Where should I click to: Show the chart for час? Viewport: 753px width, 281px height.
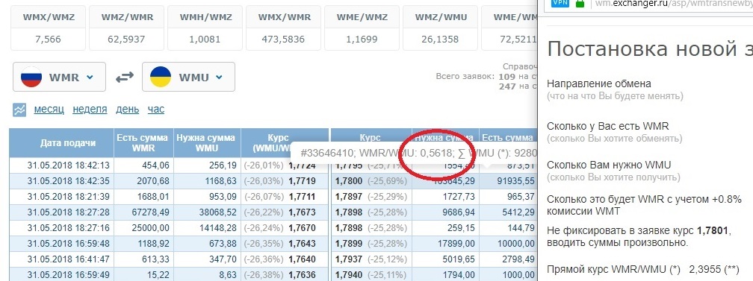[156, 110]
